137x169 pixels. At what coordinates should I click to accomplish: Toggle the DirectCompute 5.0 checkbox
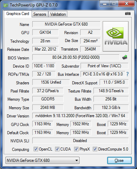tap(95, 149)
